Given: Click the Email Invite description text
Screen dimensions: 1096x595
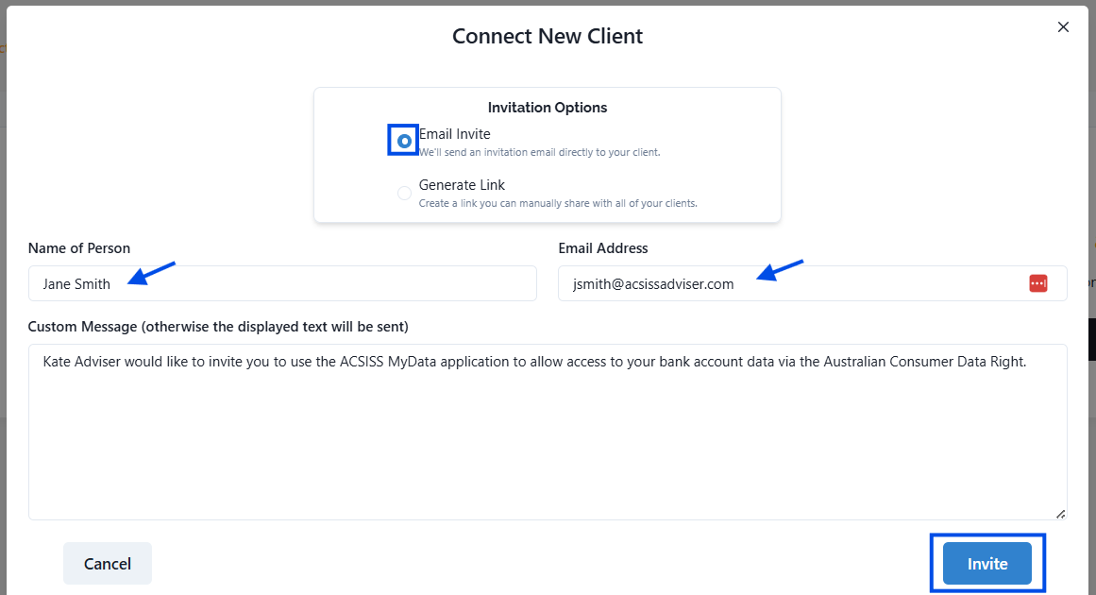Looking at the screenshot, I should 539,152.
